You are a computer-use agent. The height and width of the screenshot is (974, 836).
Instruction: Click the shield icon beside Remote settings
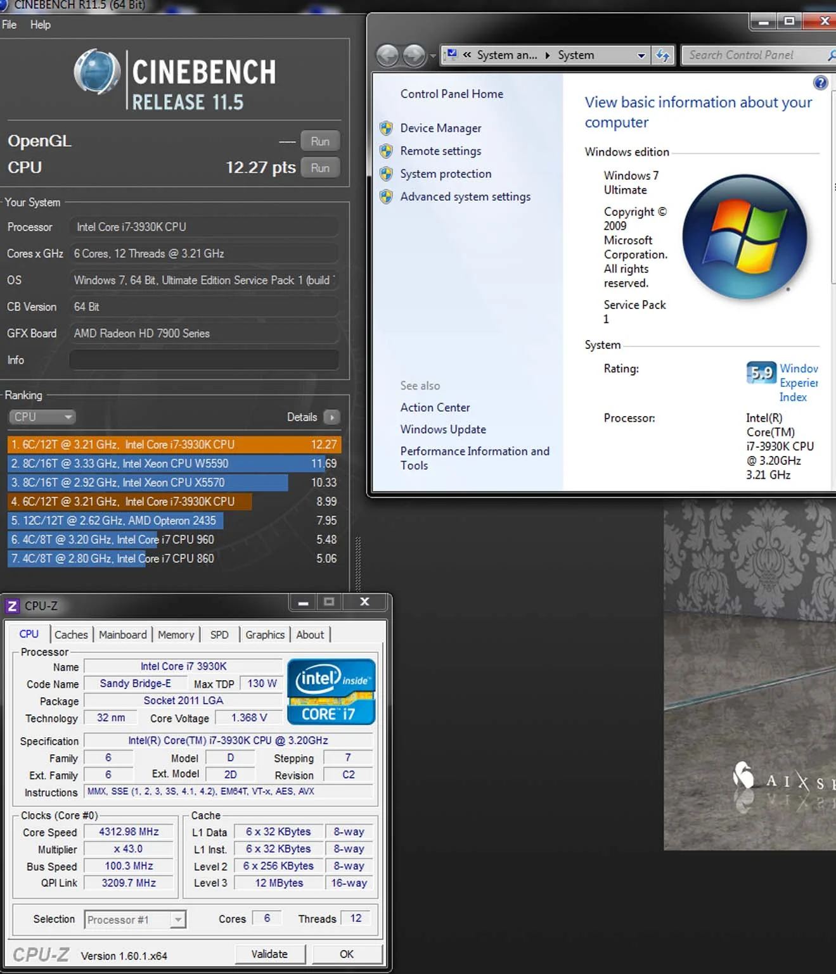[x=386, y=151]
